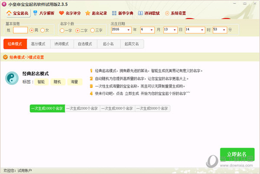The image size is (260, 174).
Task: Click the shield icon beside 经典模式->模式设置
Action: 6,57
